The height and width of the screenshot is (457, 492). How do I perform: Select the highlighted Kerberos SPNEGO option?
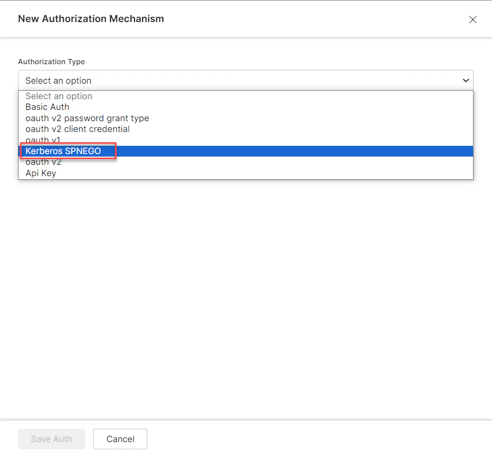click(x=63, y=151)
